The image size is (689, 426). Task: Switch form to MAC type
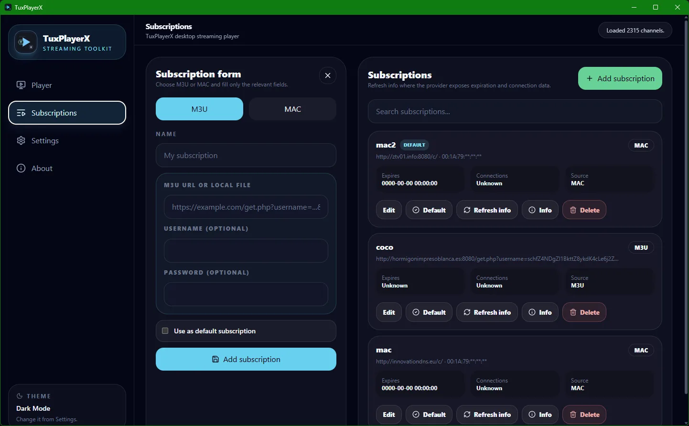292,109
